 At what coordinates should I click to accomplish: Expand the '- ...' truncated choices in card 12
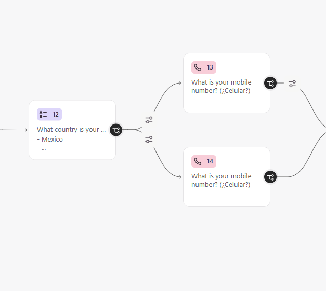tap(42, 148)
